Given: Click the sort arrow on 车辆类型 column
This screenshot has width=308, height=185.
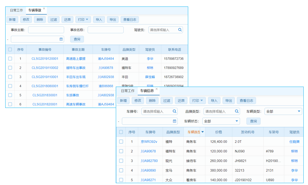Looking at the screenshot, I should coord(203,132).
